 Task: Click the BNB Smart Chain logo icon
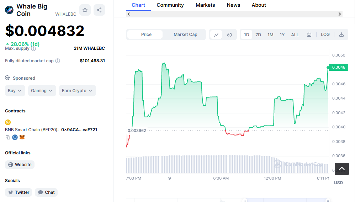click(x=8, y=122)
